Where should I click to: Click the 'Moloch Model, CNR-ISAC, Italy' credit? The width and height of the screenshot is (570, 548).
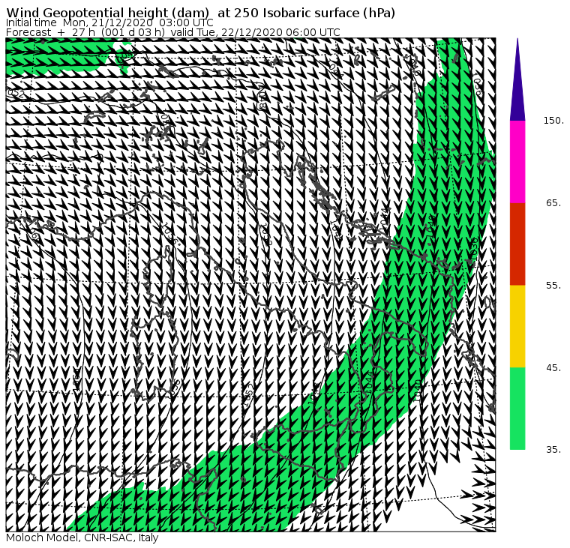[x=82, y=538]
